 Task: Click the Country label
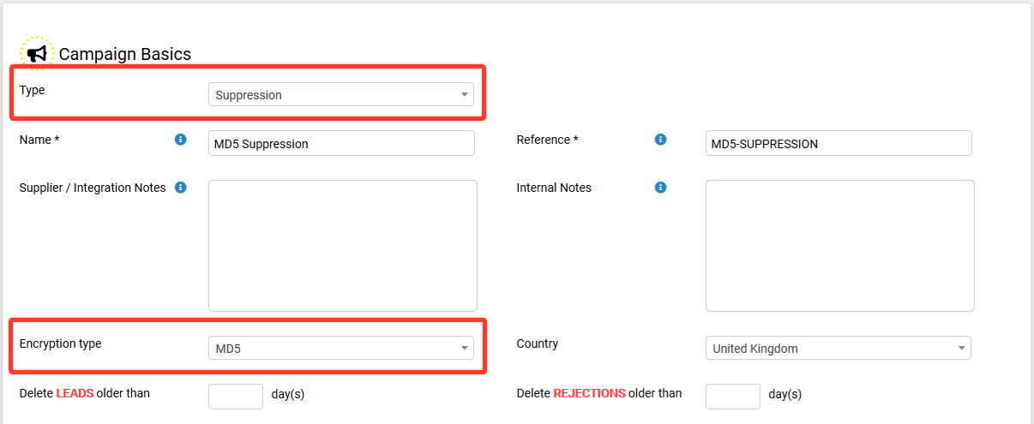538,343
